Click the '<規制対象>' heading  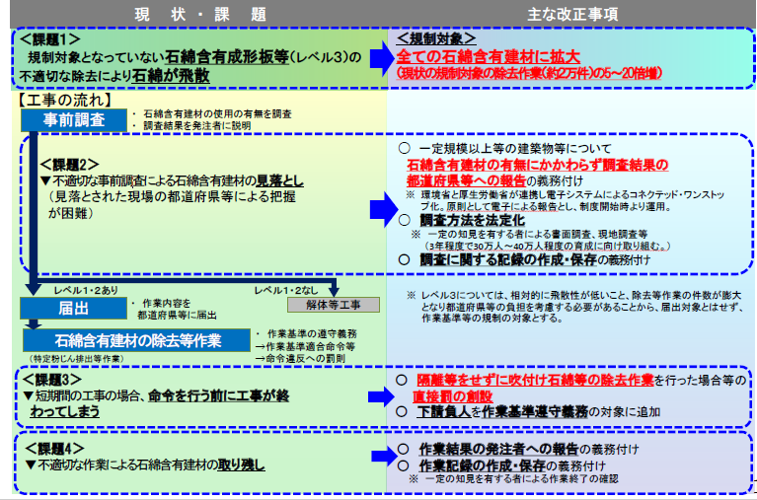click(436, 38)
